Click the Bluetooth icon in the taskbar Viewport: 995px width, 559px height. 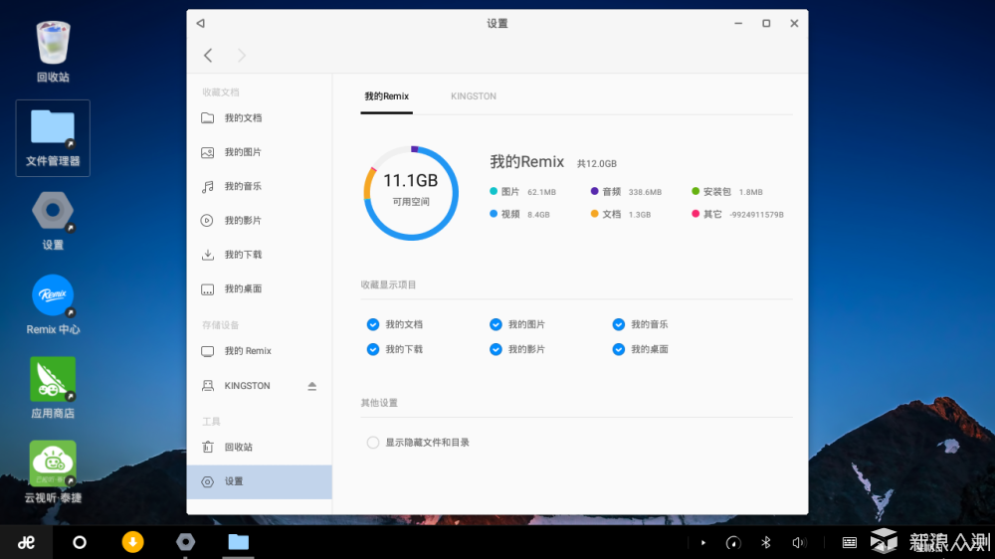pos(765,542)
